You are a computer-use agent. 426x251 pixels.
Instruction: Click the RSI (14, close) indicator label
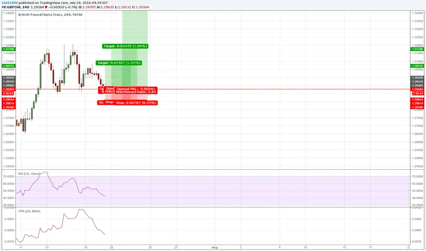(x=29, y=174)
